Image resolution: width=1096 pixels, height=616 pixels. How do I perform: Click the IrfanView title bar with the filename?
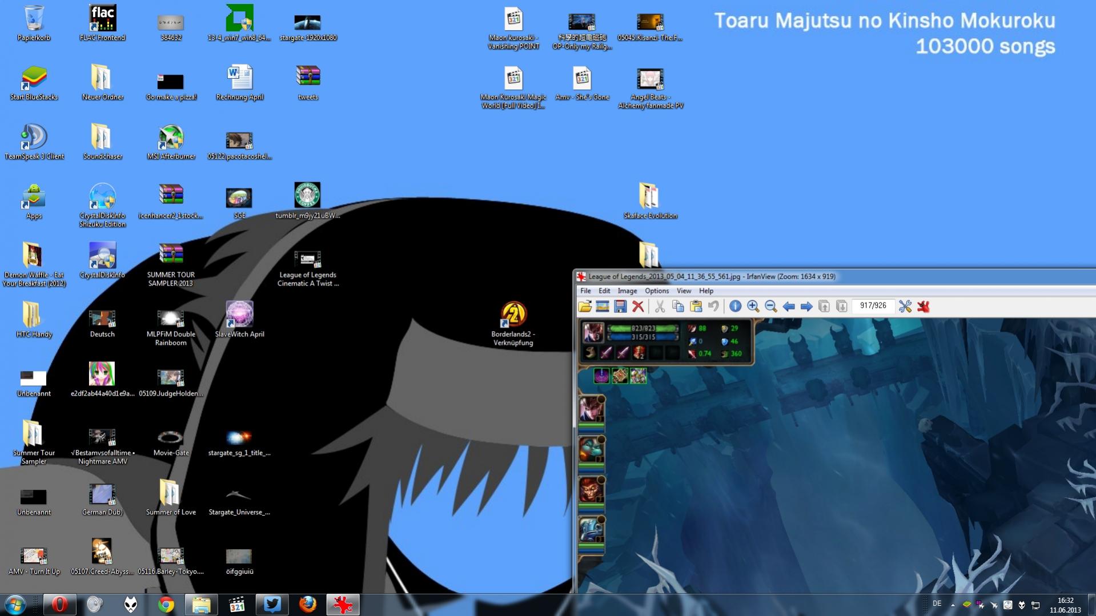pyautogui.click(x=836, y=276)
